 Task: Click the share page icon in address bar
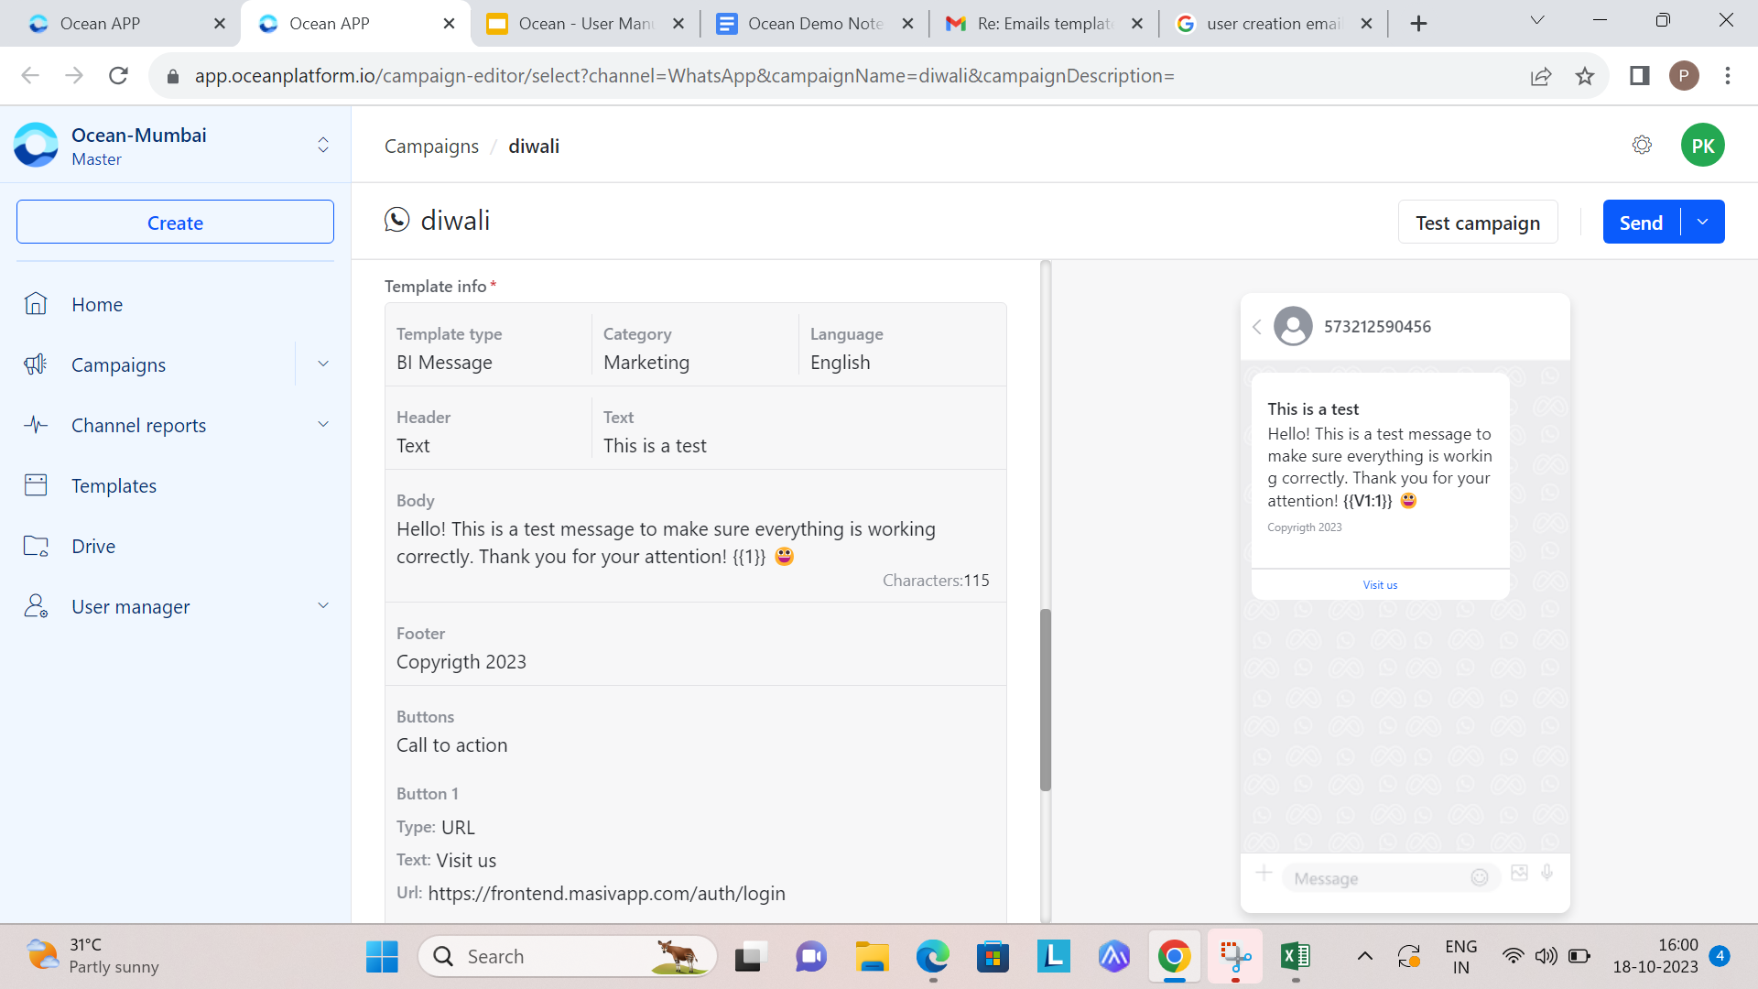1541,76
